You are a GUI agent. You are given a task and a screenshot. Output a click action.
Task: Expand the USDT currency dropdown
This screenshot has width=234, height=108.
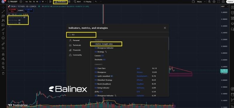(x=225, y=6)
